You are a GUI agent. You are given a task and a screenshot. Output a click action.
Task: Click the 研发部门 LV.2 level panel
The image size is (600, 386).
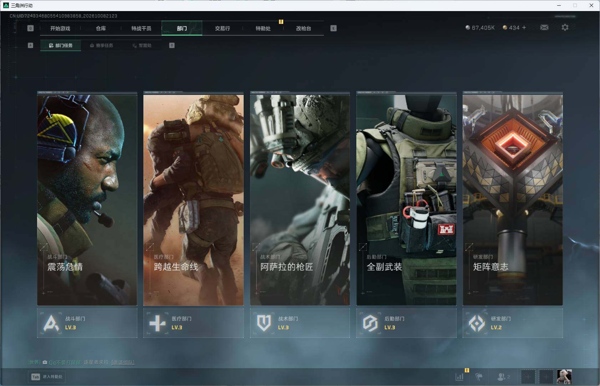point(513,323)
